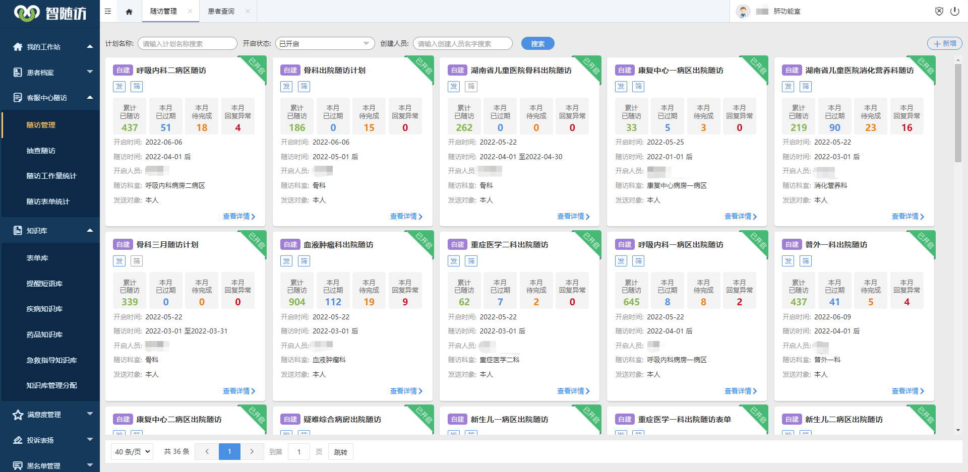Click 发 icon on 呼吸内科一病区出院随访 card
Screen dimensions: 968x472
[x=621, y=261]
